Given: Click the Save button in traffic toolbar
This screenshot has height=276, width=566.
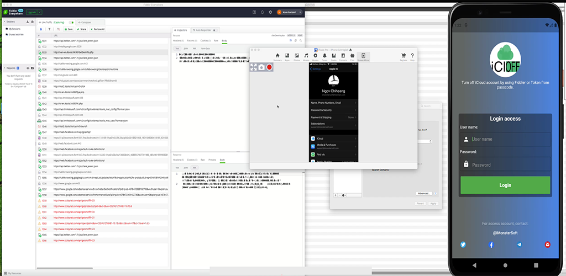Looking at the screenshot, I should click(69, 29).
